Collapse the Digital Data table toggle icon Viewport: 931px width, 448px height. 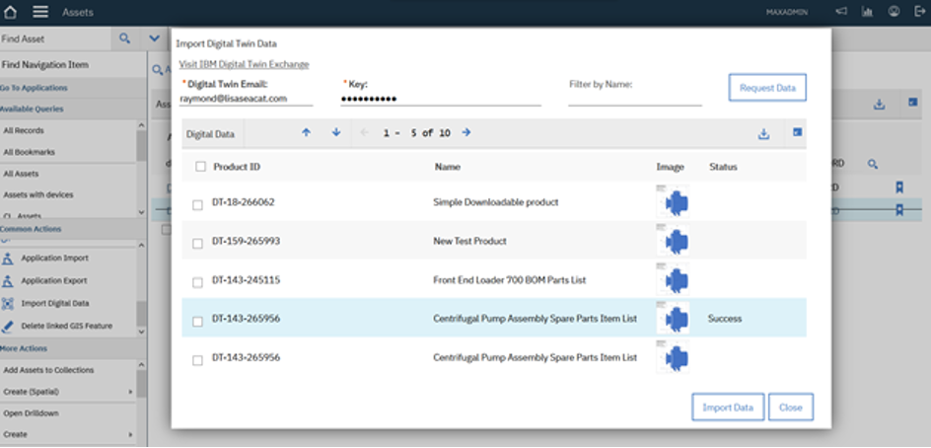(x=798, y=132)
